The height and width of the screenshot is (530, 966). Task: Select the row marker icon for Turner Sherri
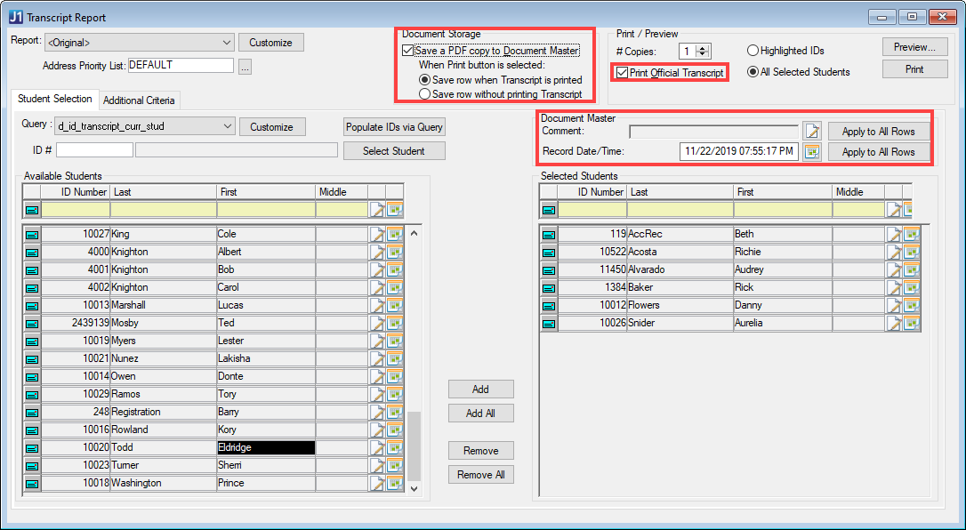click(32, 466)
